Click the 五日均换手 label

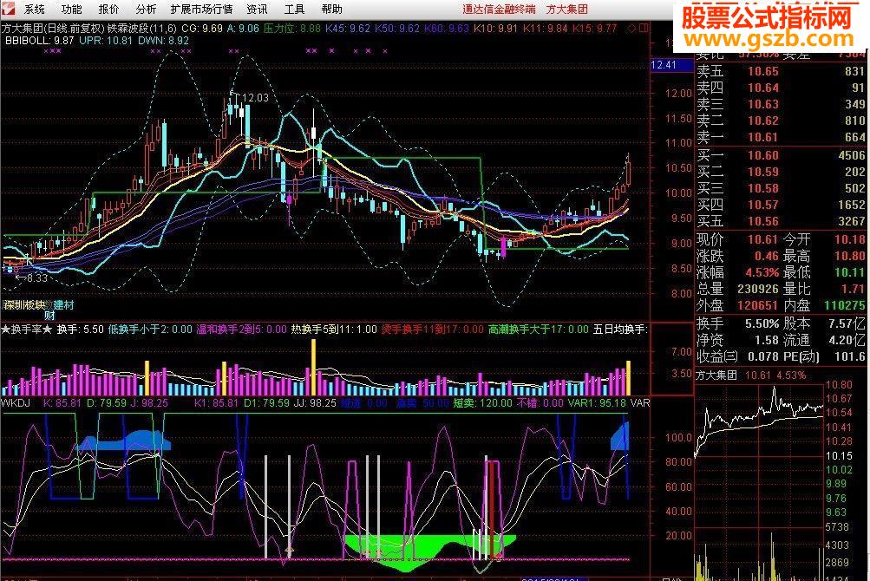coord(620,329)
